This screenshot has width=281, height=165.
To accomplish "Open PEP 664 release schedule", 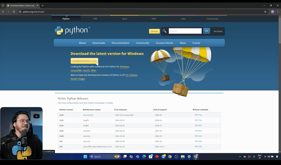I will (198, 131).
